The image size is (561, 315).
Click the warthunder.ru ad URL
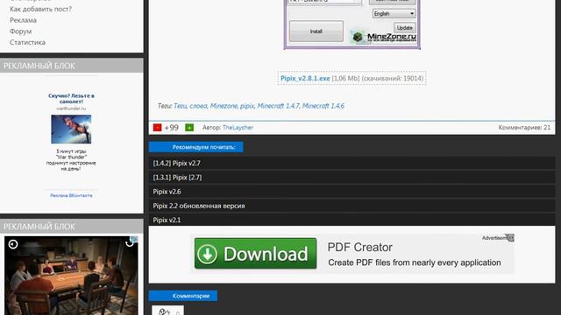click(71, 108)
